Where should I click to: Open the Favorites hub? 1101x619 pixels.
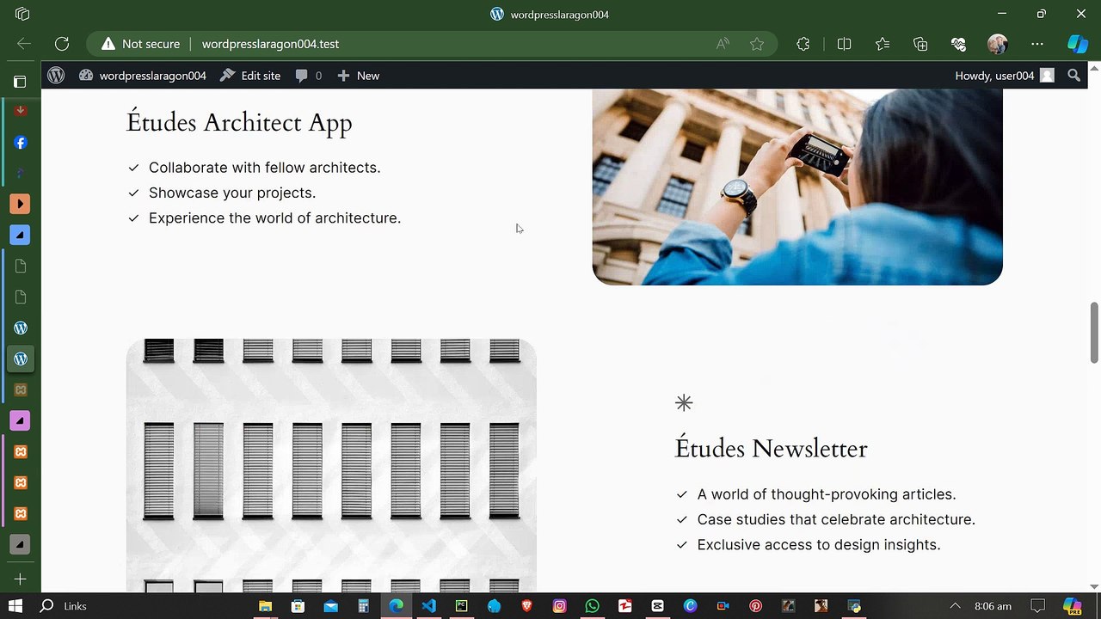click(883, 44)
